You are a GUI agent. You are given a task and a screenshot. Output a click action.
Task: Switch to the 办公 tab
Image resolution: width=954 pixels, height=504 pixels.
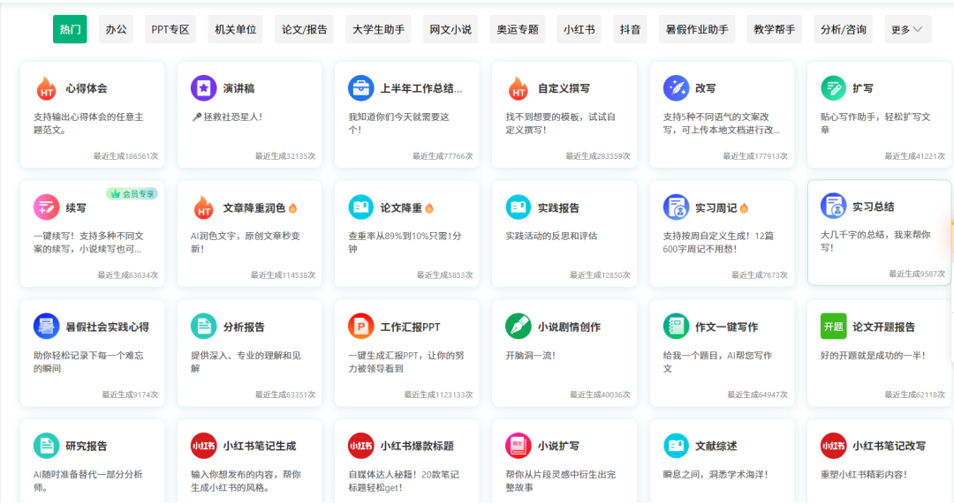coord(116,29)
